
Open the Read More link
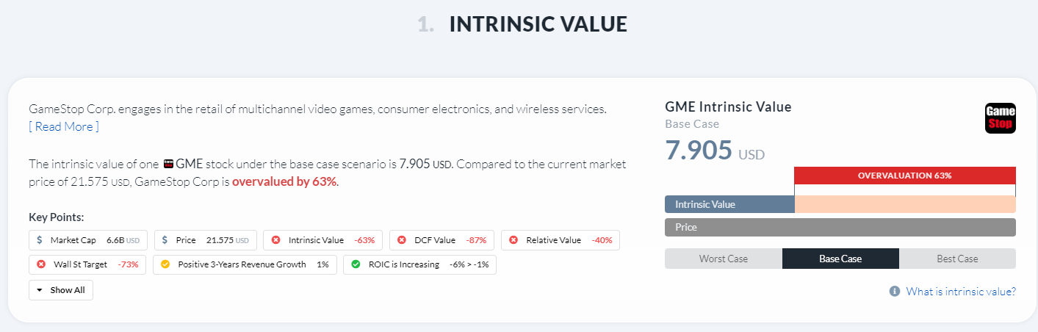pos(64,126)
